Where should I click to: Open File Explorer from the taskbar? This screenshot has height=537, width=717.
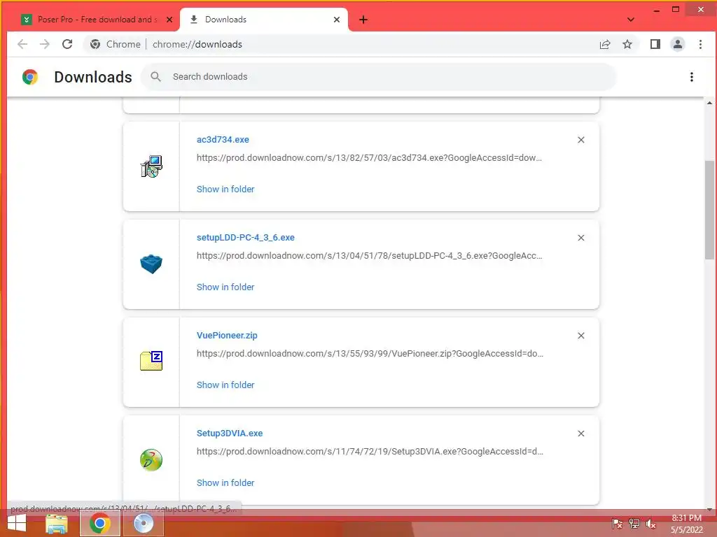coord(57,523)
